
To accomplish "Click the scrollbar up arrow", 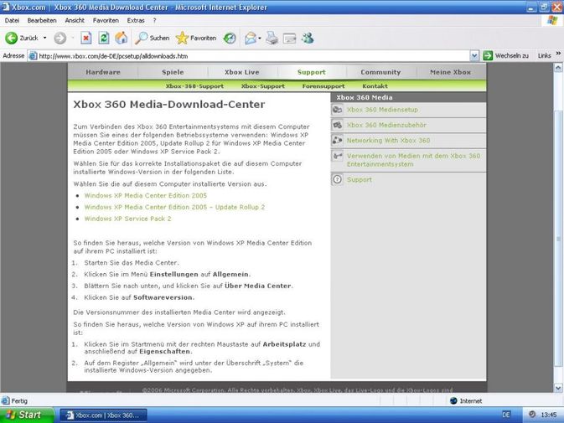I will pos(558,67).
